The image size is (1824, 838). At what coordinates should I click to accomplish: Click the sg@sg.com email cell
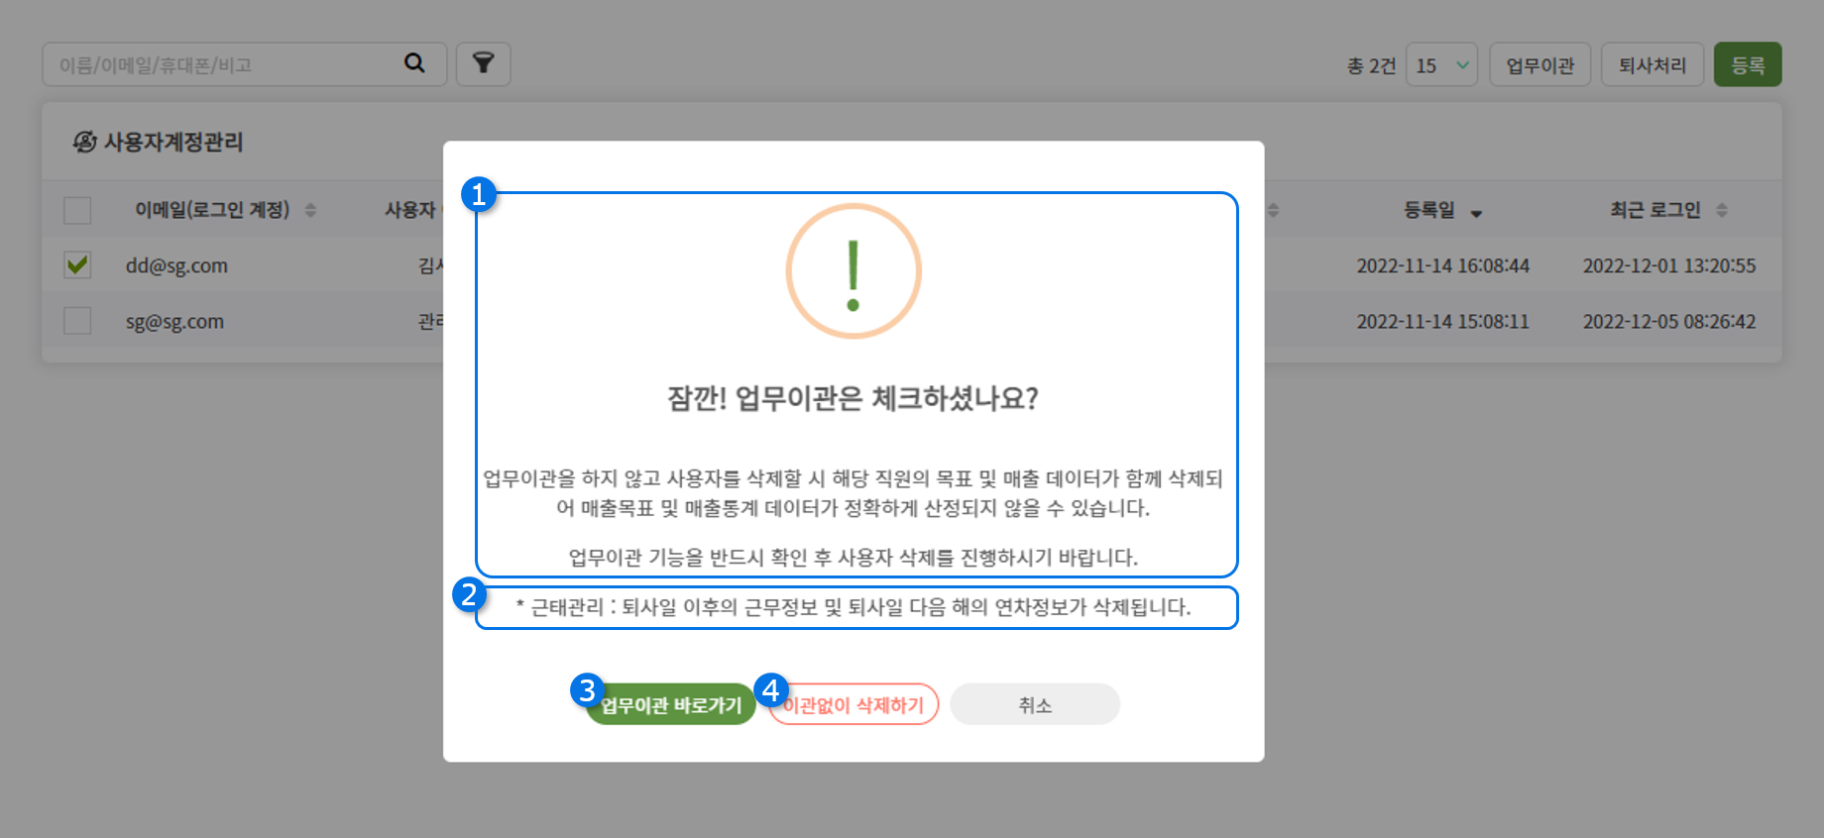(174, 321)
